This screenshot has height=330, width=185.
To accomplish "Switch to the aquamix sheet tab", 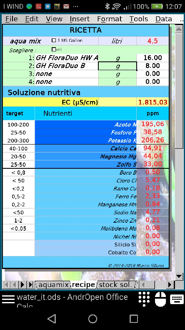I will [54, 285].
